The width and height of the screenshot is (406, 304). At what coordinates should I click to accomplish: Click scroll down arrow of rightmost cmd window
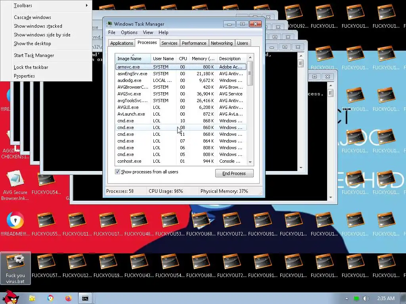[x=331, y=198]
